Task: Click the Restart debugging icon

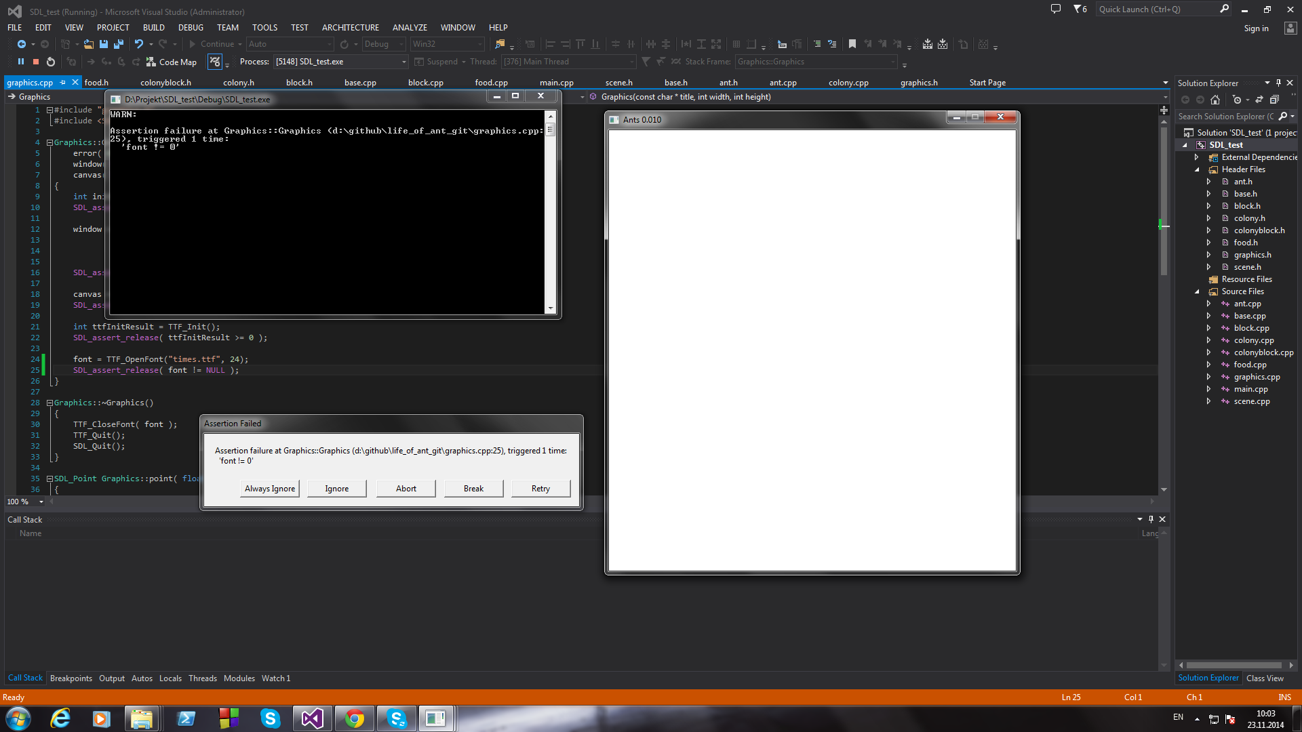Action: [x=51, y=62]
